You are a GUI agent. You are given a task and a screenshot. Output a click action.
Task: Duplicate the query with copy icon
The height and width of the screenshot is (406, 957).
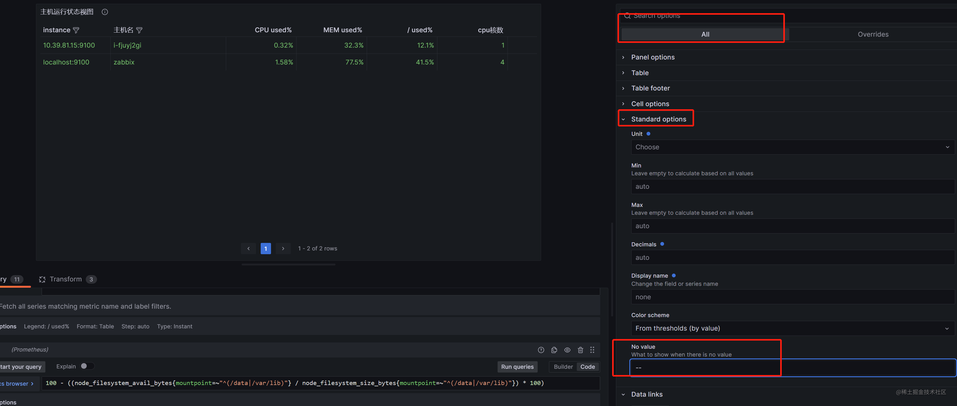(554, 350)
